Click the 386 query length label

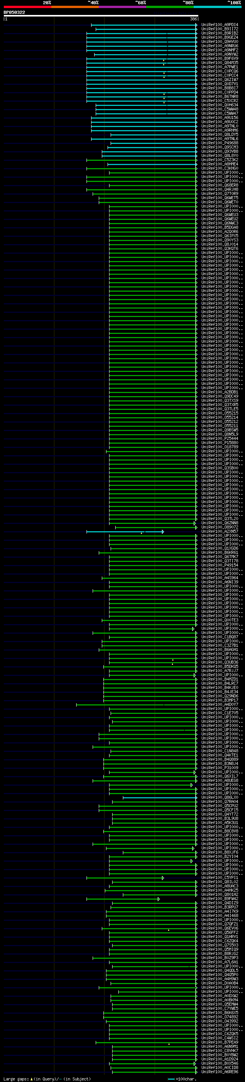point(193,19)
